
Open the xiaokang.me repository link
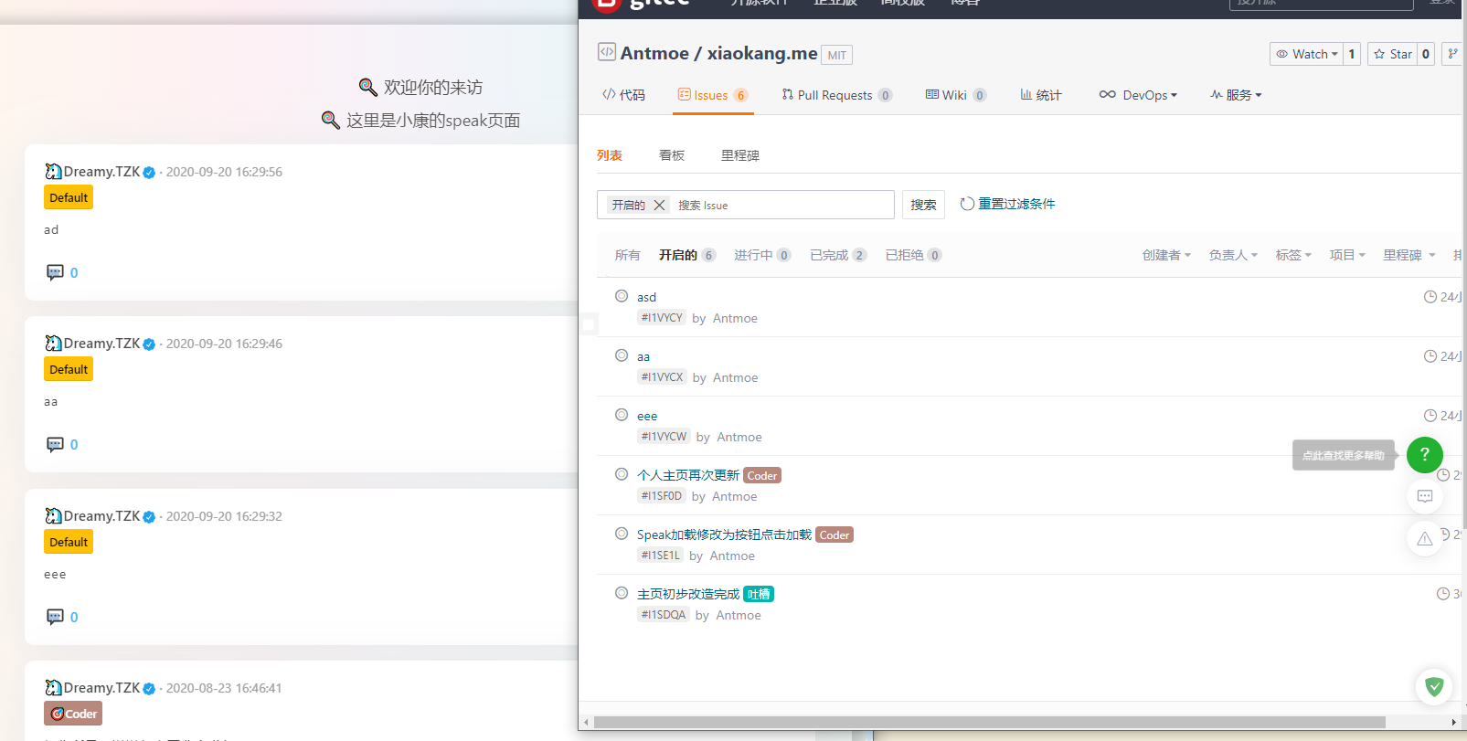[x=762, y=53]
